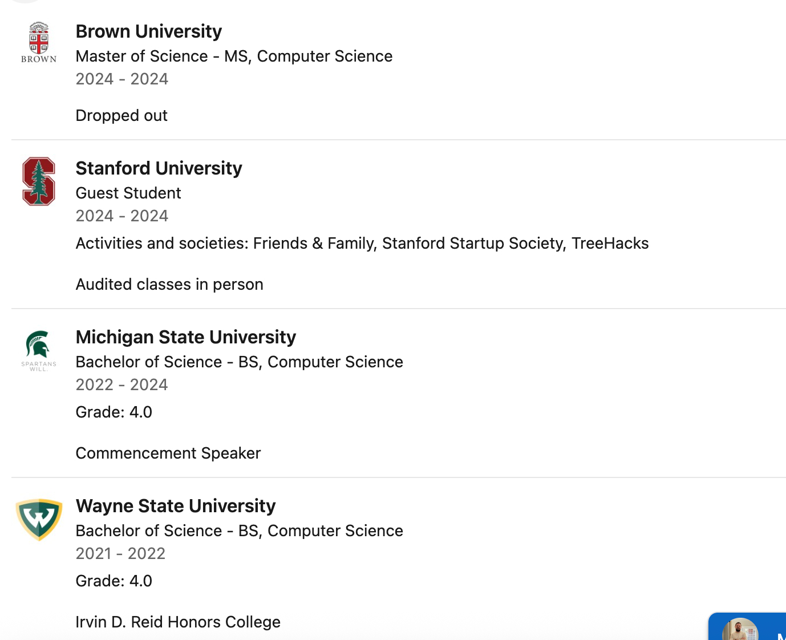Open the Stanford University heading link
The image size is (786, 640).
click(x=159, y=168)
